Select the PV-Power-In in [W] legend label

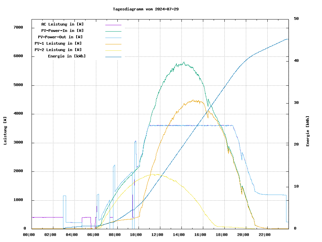[65, 31]
